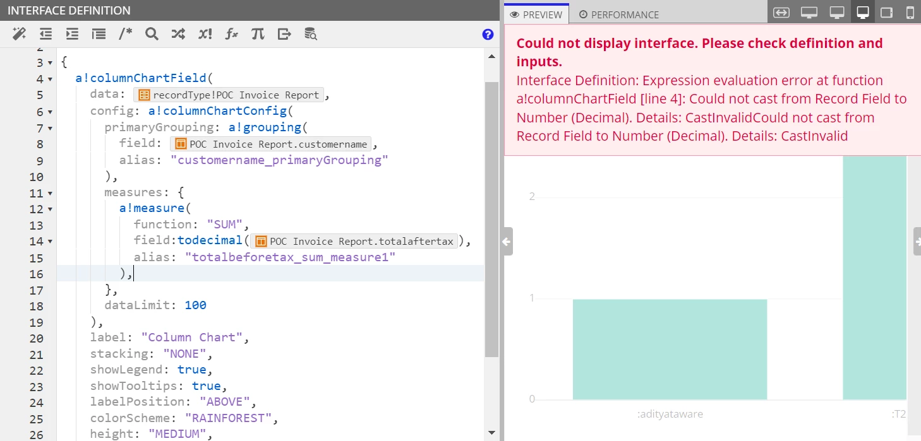
Task: Click the increase indent toolbar icon
Action: (x=72, y=34)
